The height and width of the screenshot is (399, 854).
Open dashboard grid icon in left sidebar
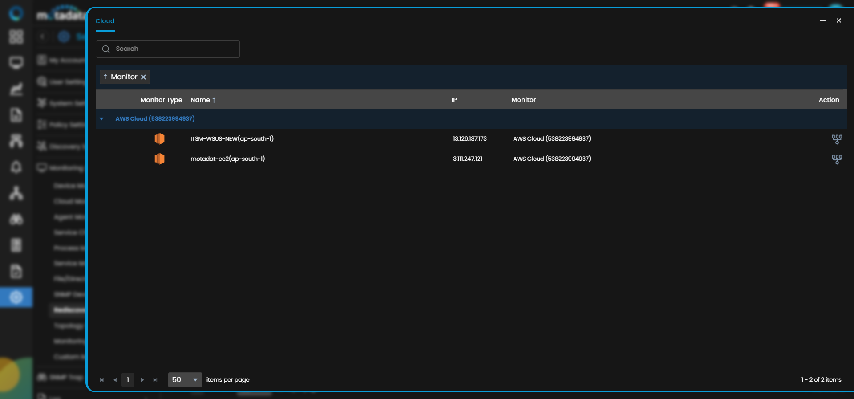pyautogui.click(x=16, y=37)
